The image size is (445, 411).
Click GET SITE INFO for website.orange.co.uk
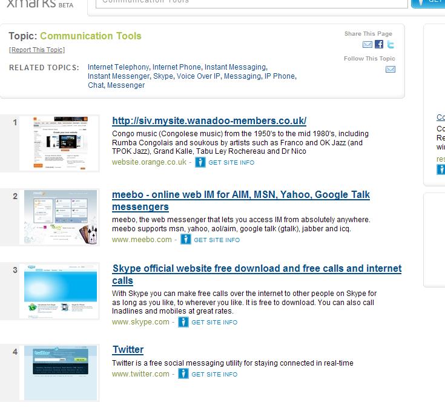pyautogui.click(x=231, y=163)
